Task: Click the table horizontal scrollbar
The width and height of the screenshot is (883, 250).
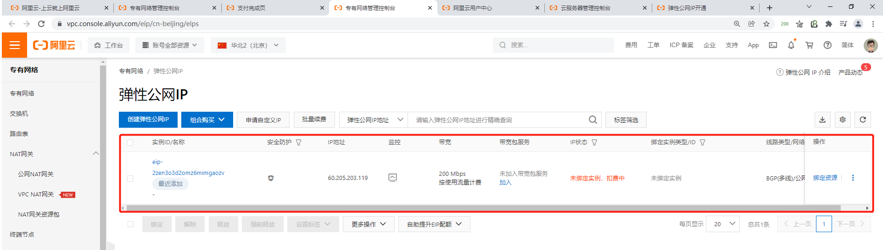Action: click(483, 208)
